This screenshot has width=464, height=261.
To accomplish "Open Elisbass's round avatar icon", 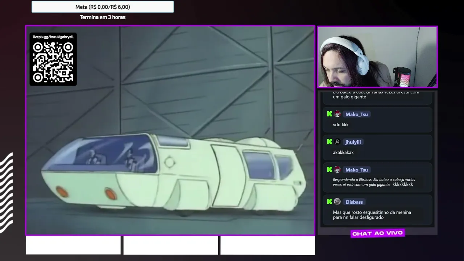I will pyautogui.click(x=337, y=202).
